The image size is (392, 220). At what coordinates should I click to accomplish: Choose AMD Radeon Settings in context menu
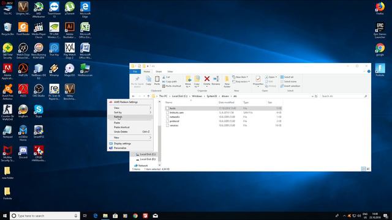[130, 102]
